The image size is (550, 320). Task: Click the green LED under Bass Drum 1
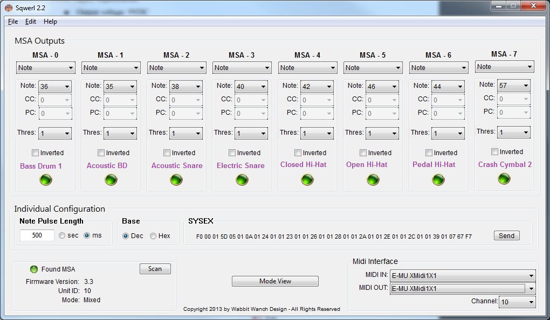(x=45, y=180)
